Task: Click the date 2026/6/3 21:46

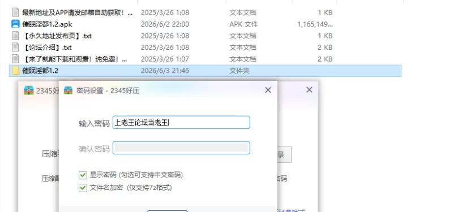Action: click(x=165, y=71)
